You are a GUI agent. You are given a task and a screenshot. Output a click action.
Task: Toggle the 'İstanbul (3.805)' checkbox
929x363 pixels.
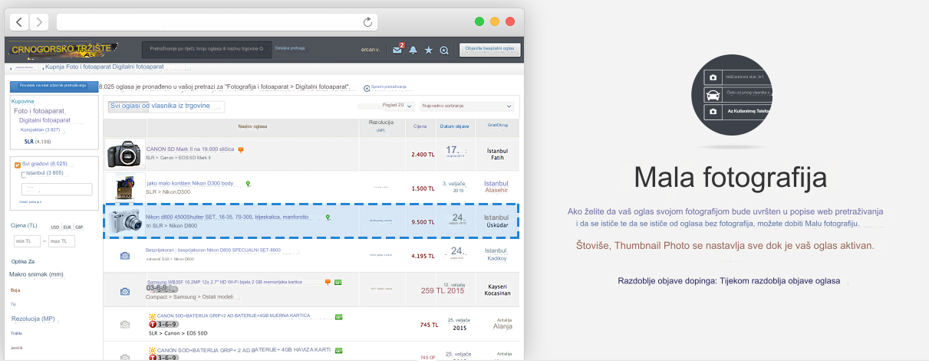click(x=24, y=175)
